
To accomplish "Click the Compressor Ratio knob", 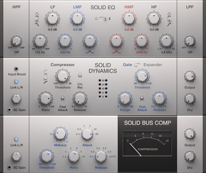I will (x=46, y=99).
